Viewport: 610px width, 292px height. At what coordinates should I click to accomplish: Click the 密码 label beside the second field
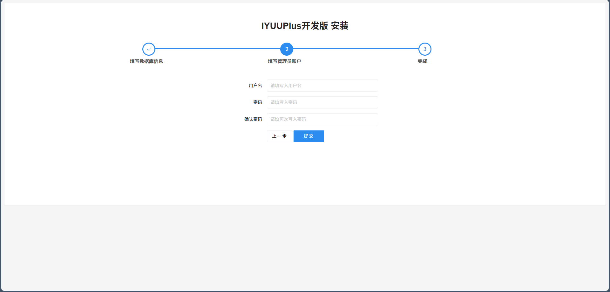[257, 102]
